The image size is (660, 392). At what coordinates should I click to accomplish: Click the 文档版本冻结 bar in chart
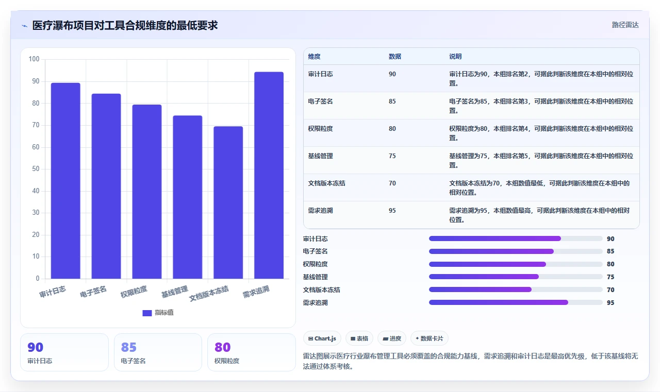[x=228, y=202]
